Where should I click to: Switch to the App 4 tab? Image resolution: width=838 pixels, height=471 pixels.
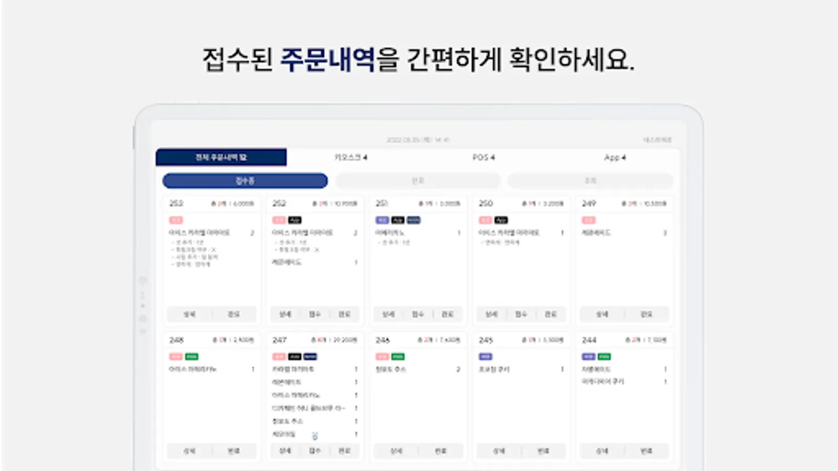tap(615, 157)
